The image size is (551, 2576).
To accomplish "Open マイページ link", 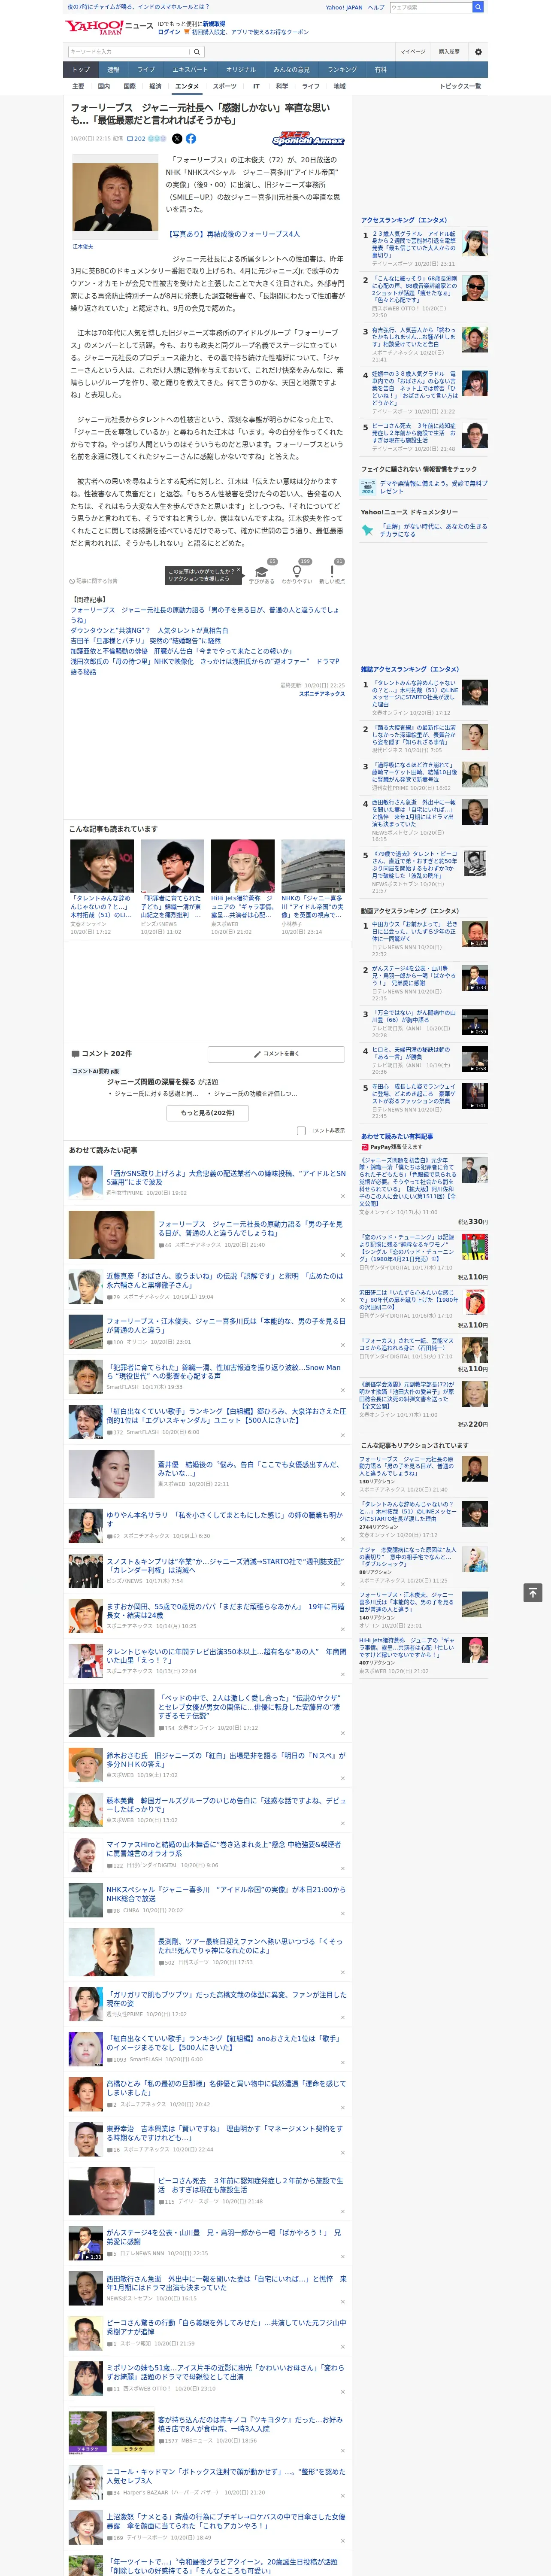I will point(412,52).
